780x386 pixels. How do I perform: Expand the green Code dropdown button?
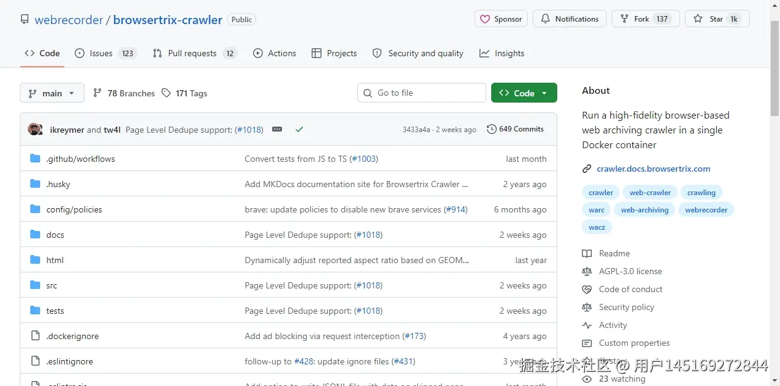524,93
